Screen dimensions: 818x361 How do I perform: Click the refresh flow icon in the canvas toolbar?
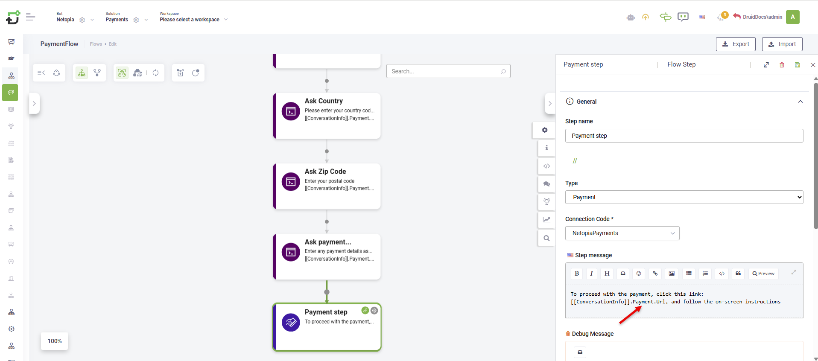click(156, 73)
